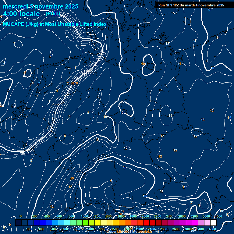Click the mint green swatch under 800
Image resolution: width=234 pixels, height=234 pixels.
click(73, 222)
